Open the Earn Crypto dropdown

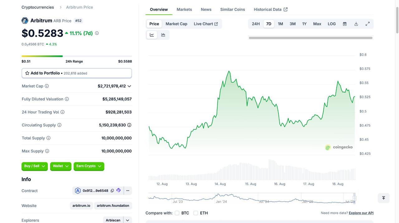pos(89,166)
